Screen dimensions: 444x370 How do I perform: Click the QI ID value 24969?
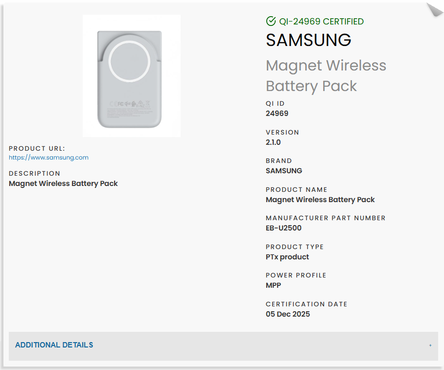pyautogui.click(x=276, y=113)
